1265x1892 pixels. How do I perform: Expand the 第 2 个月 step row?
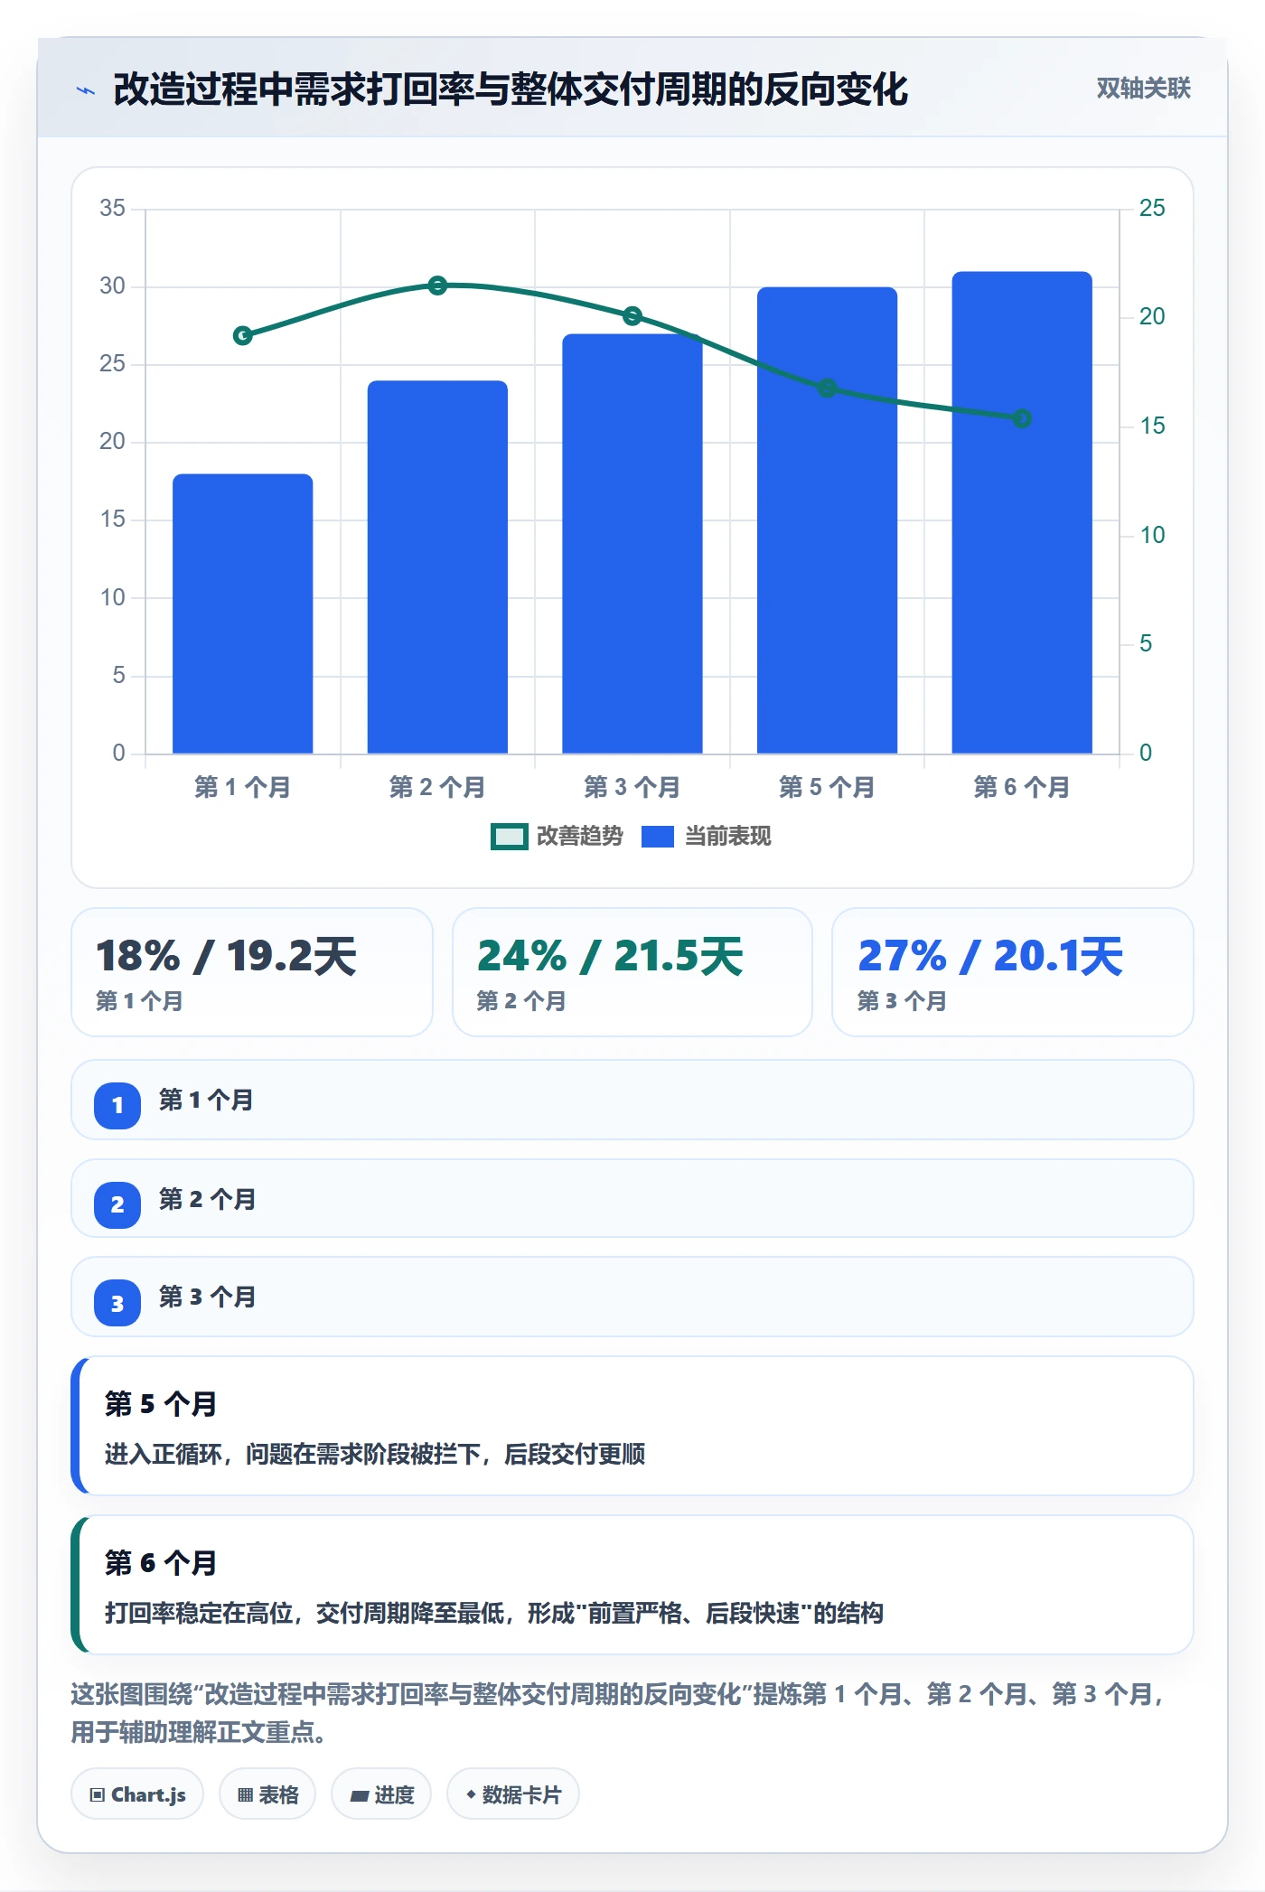(x=632, y=1198)
